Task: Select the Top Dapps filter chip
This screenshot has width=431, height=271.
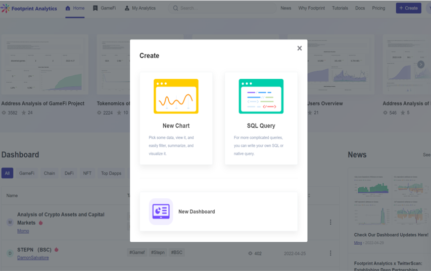Action: click(x=111, y=173)
